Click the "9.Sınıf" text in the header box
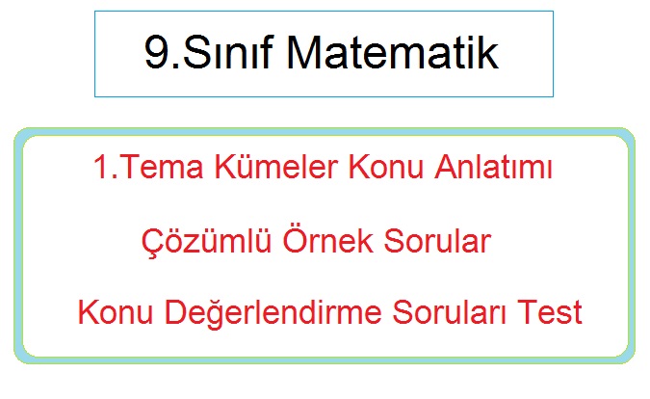650x399 pixels. [x=209, y=53]
